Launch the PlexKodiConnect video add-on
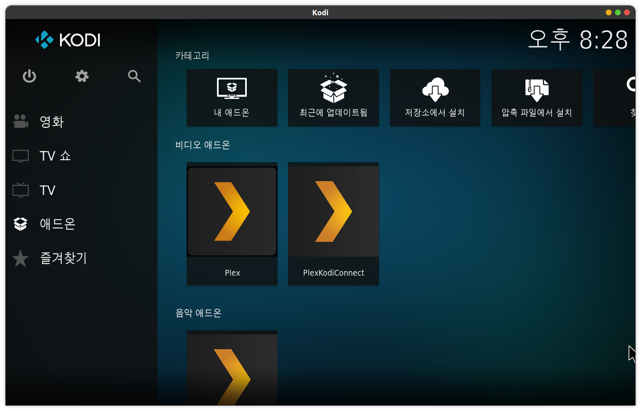 (333, 224)
